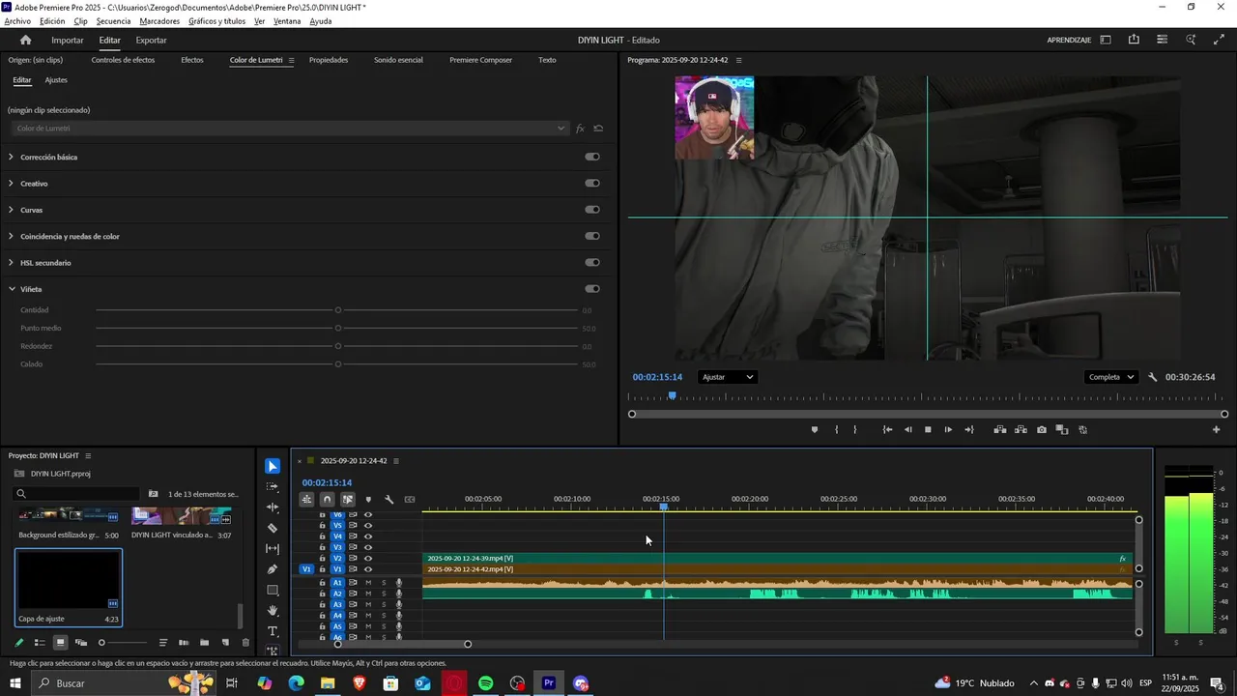Add marker in the timeline header
Viewport: 1237px width, 696px height.
tap(368, 500)
